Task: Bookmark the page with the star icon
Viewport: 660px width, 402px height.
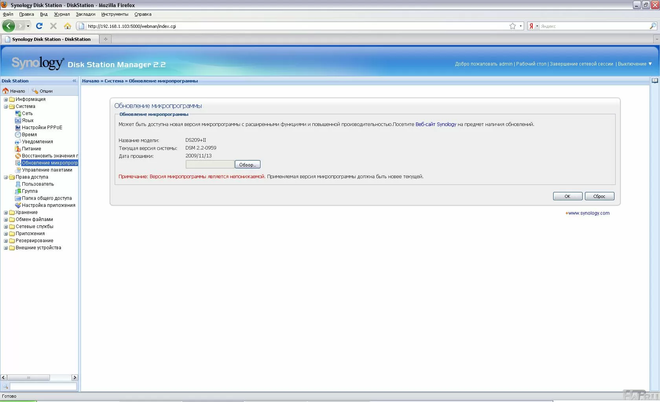Action: tap(512, 26)
